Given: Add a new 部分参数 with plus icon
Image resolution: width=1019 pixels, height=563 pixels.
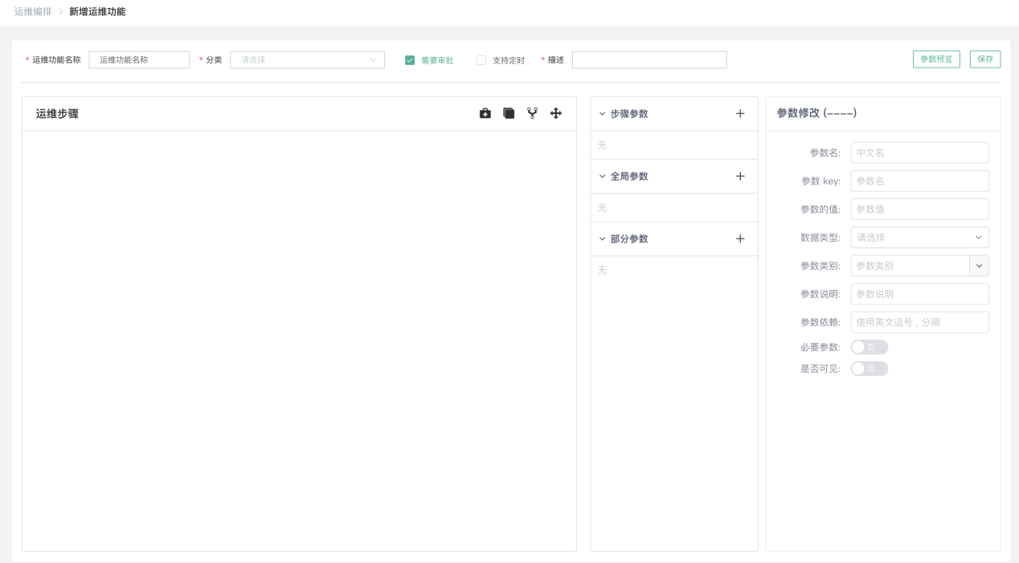Looking at the screenshot, I should tap(740, 239).
